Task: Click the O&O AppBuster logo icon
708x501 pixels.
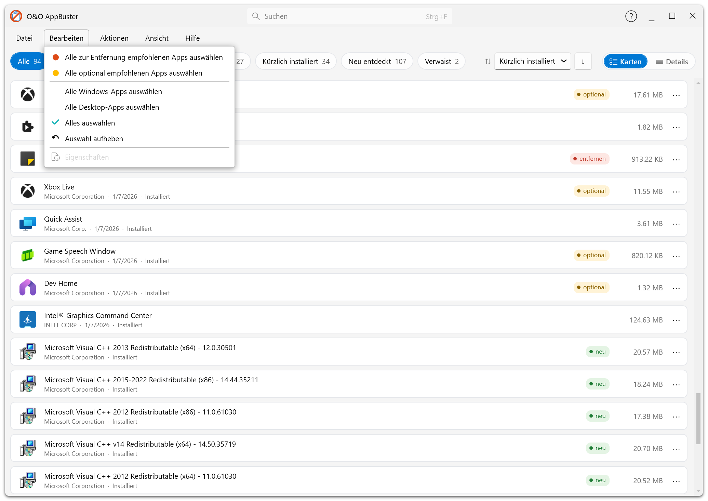Action: click(x=16, y=16)
